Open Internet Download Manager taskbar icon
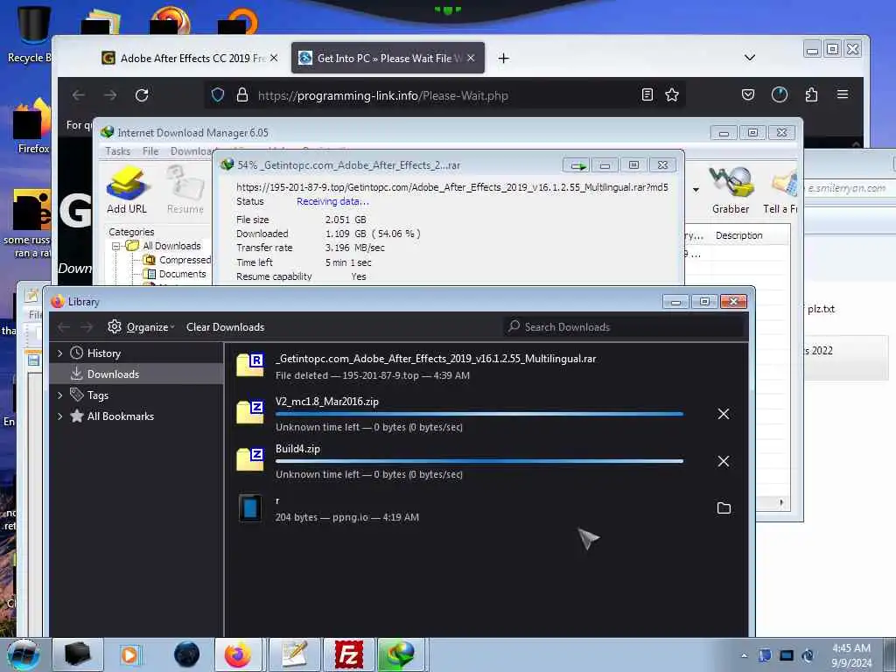The image size is (896, 672). tap(401, 654)
